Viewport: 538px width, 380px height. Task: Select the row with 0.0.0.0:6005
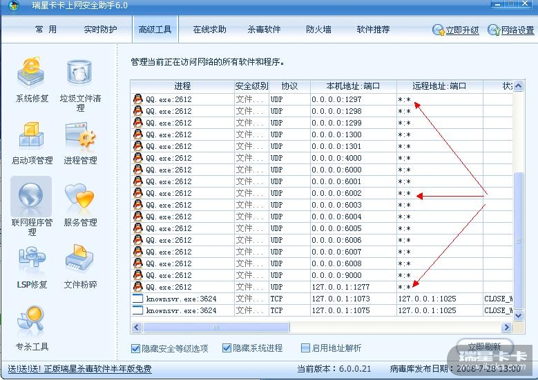pos(322,228)
